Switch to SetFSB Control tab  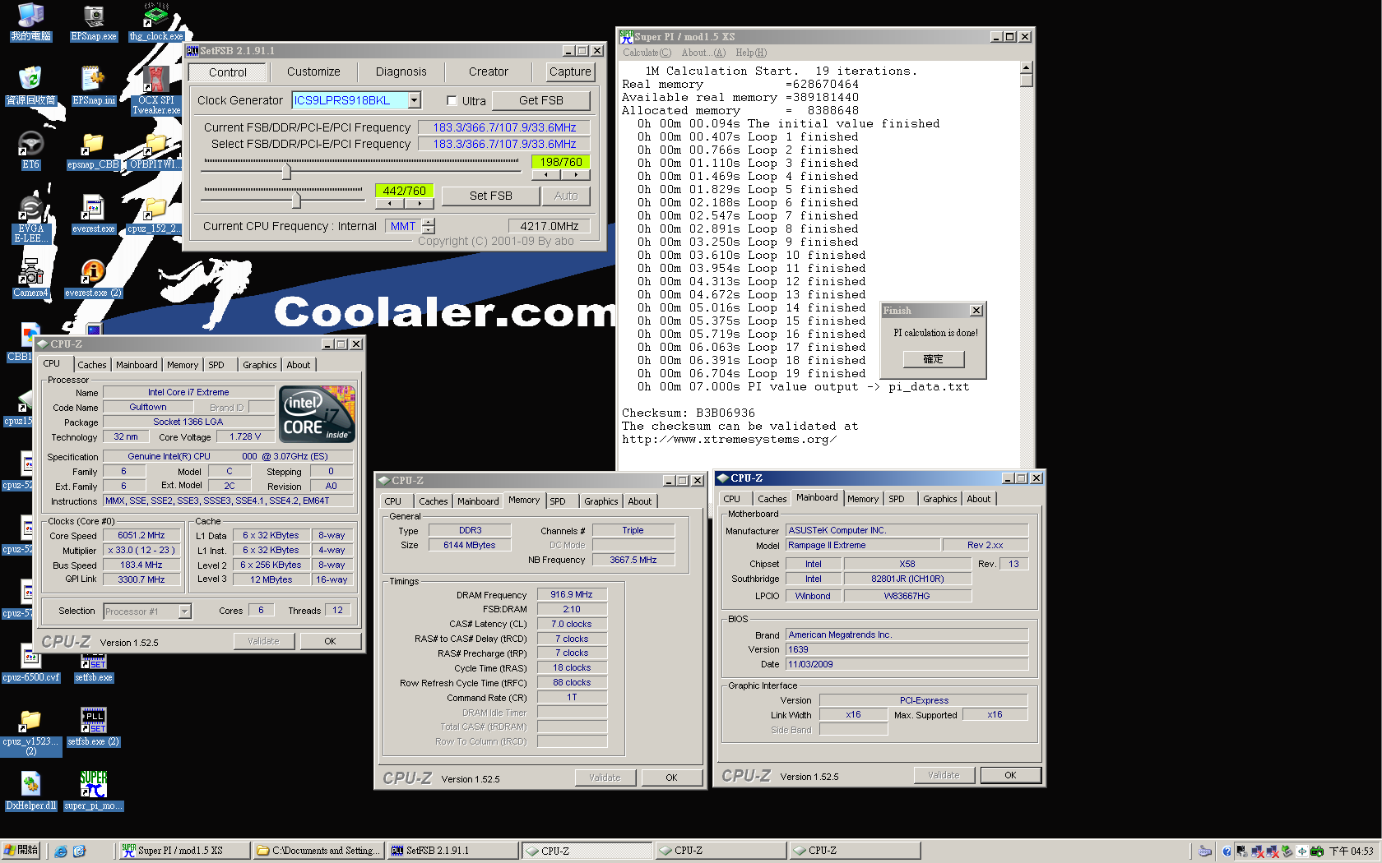point(228,72)
